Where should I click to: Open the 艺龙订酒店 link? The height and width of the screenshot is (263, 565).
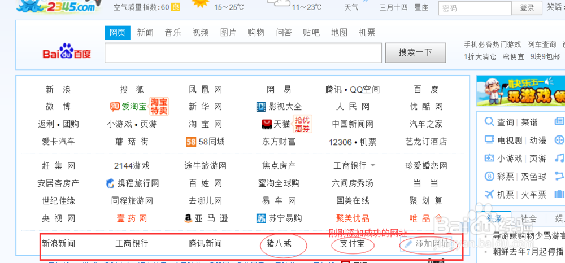click(x=426, y=142)
